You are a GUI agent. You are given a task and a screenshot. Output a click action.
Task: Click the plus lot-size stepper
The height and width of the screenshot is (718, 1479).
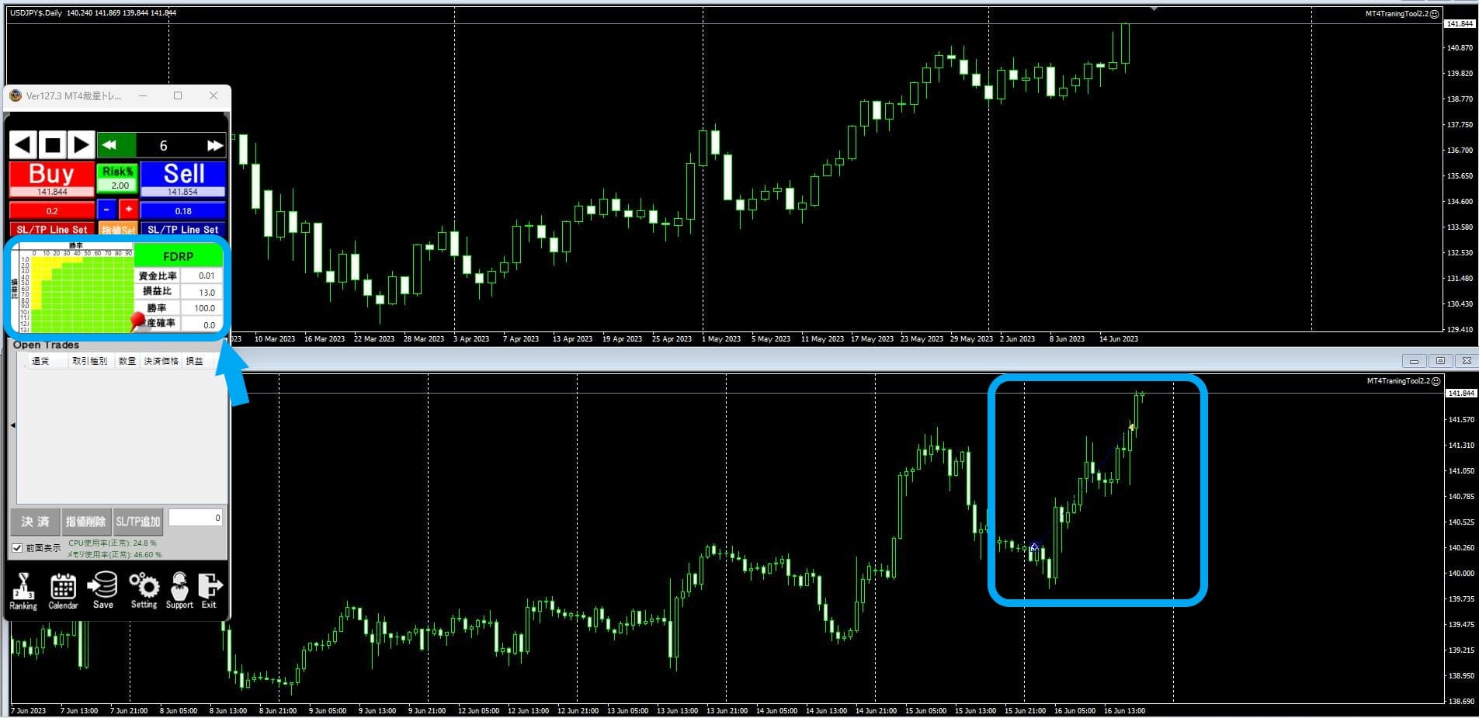click(128, 210)
